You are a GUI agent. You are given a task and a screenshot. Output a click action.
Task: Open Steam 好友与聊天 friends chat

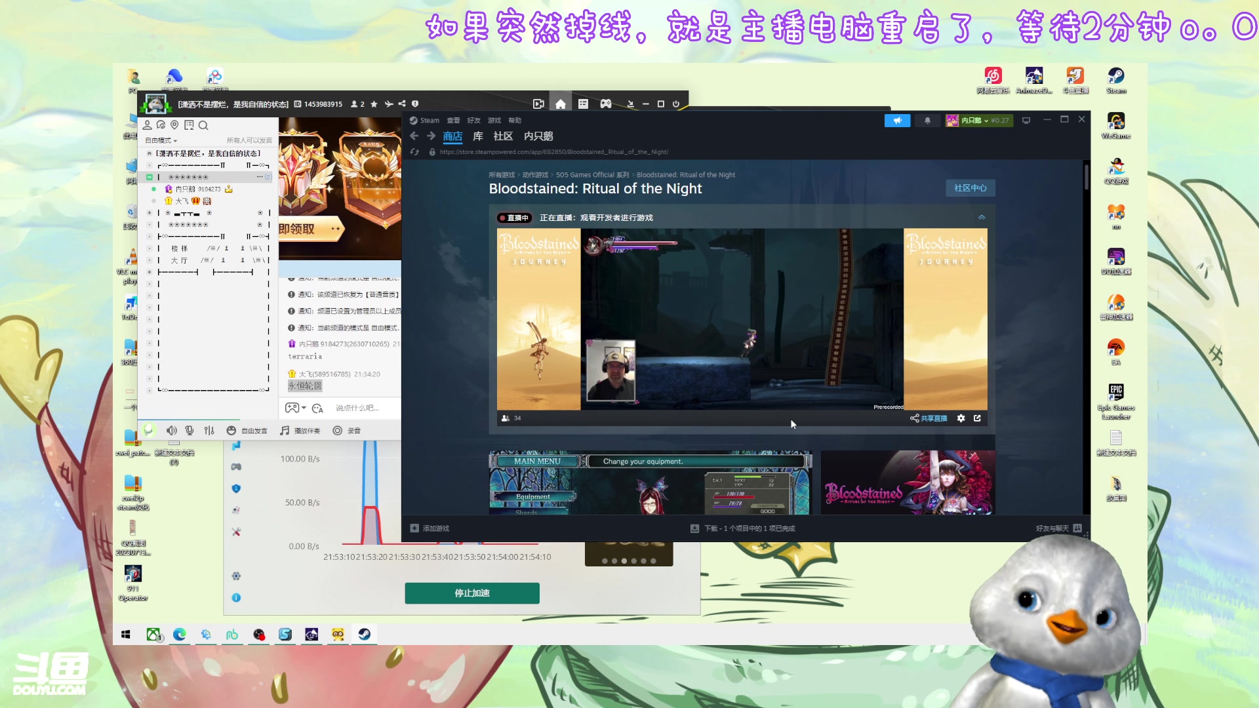pyautogui.click(x=1058, y=528)
